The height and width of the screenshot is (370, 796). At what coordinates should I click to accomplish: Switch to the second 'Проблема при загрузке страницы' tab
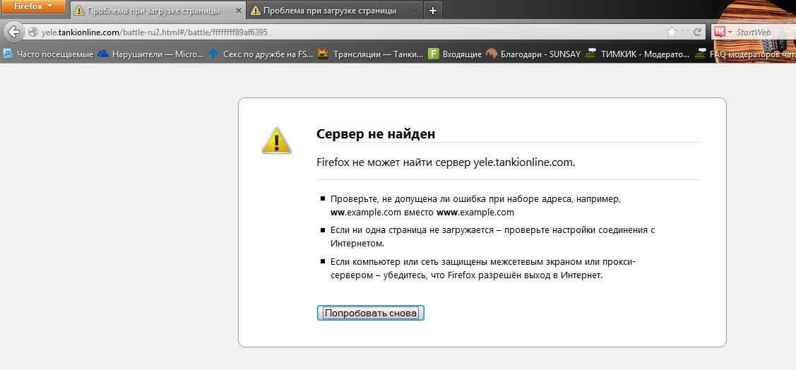pyautogui.click(x=335, y=10)
